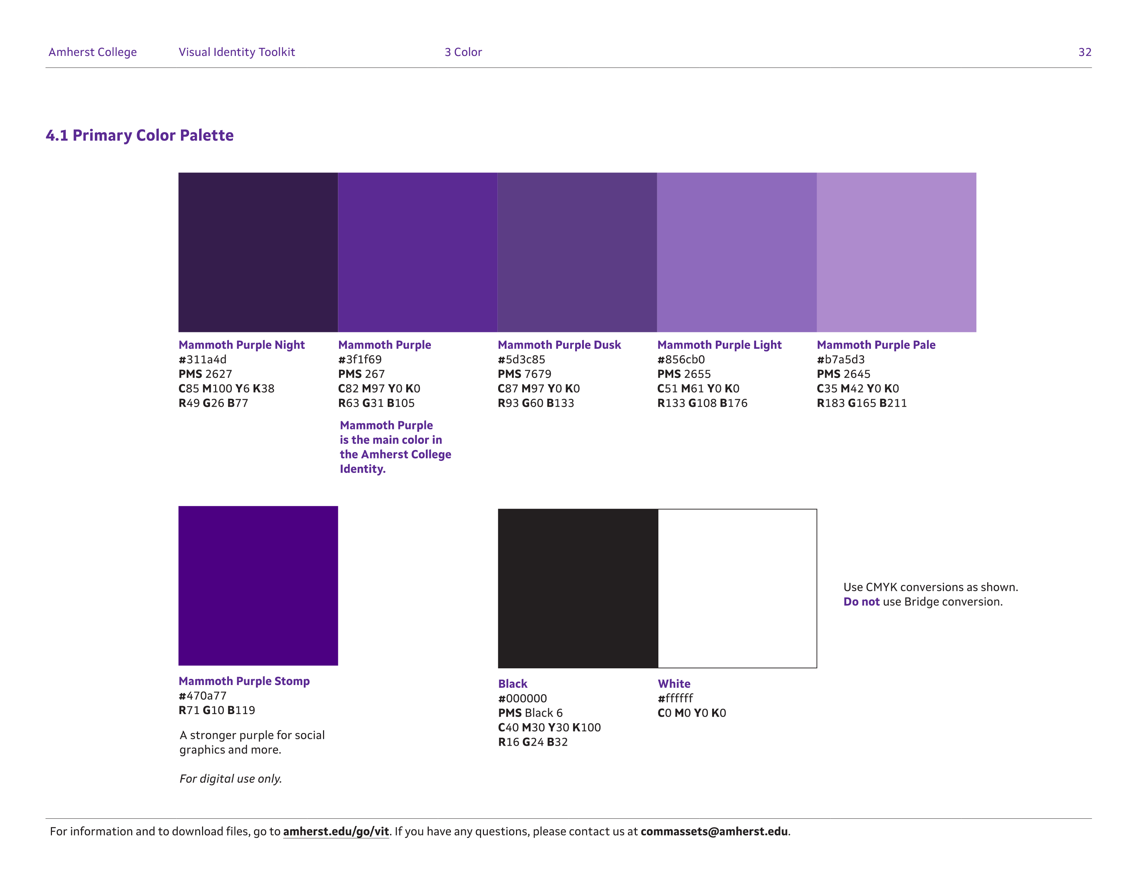Image resolution: width=1138 pixels, height=879 pixels.
Task: Click 'C85 M100 Y6 K38' CMYK value
Action: (227, 389)
